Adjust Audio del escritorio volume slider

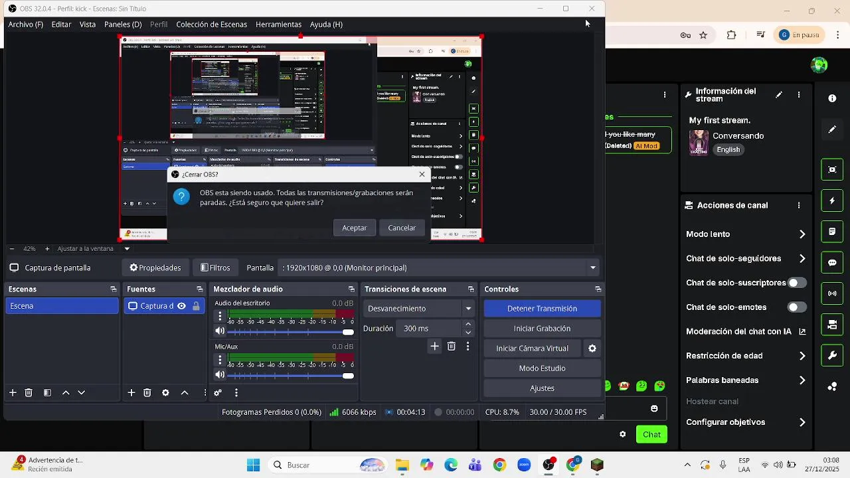(291, 332)
